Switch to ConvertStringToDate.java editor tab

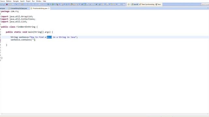pyautogui.click(x=18, y=8)
